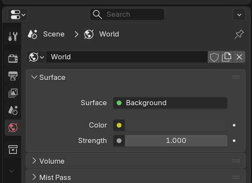Click the yellow Color socket icon
Image resolution: width=252 pixels, height=183 pixels.
point(119,125)
